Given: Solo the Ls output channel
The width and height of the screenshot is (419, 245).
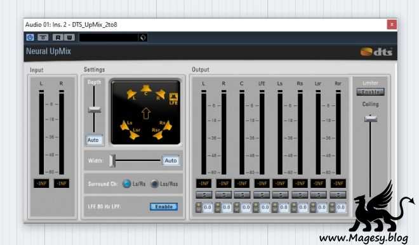Looking at the screenshot, I should tap(281, 195).
